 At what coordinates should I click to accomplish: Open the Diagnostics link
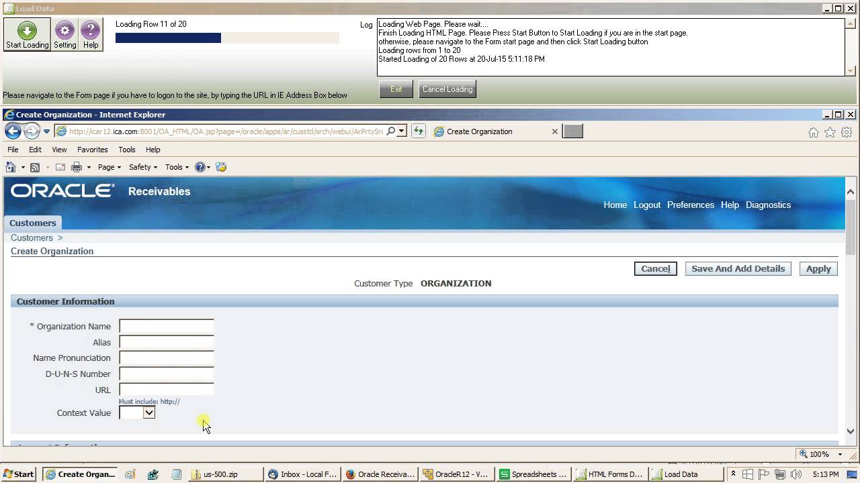768,205
